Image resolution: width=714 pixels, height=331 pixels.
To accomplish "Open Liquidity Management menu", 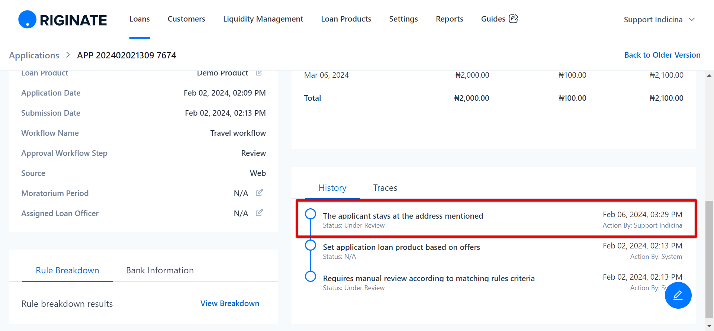I will tap(263, 19).
